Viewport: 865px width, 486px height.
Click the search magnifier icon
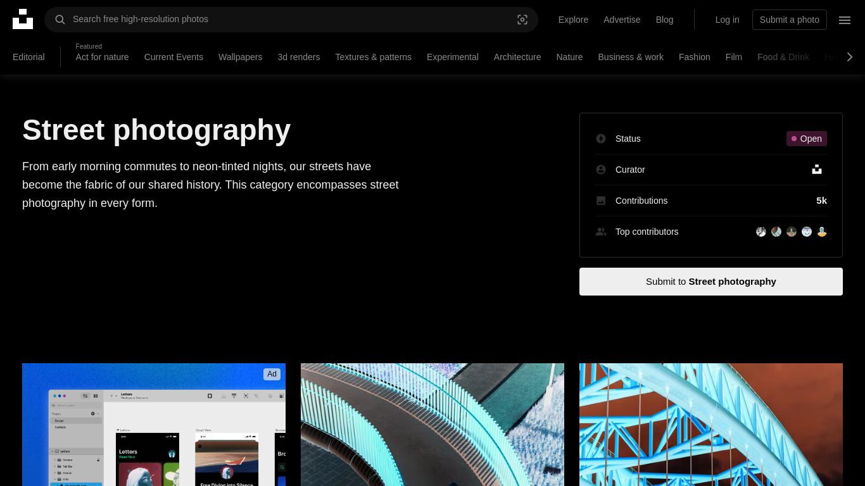60,20
